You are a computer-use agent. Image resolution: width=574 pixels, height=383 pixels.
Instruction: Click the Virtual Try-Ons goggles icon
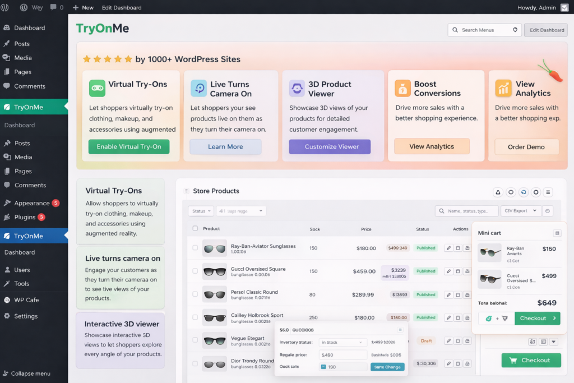coord(97,88)
